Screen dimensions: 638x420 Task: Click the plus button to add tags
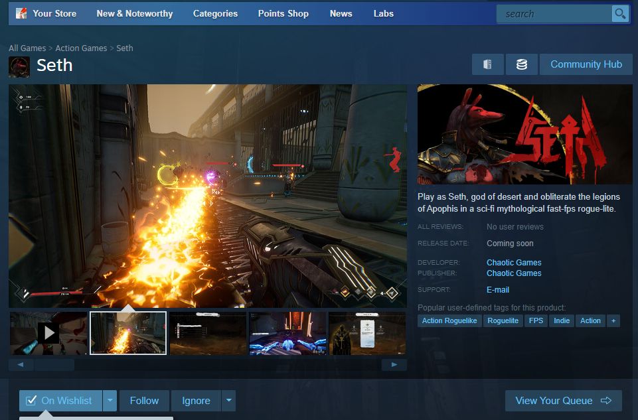click(x=613, y=320)
